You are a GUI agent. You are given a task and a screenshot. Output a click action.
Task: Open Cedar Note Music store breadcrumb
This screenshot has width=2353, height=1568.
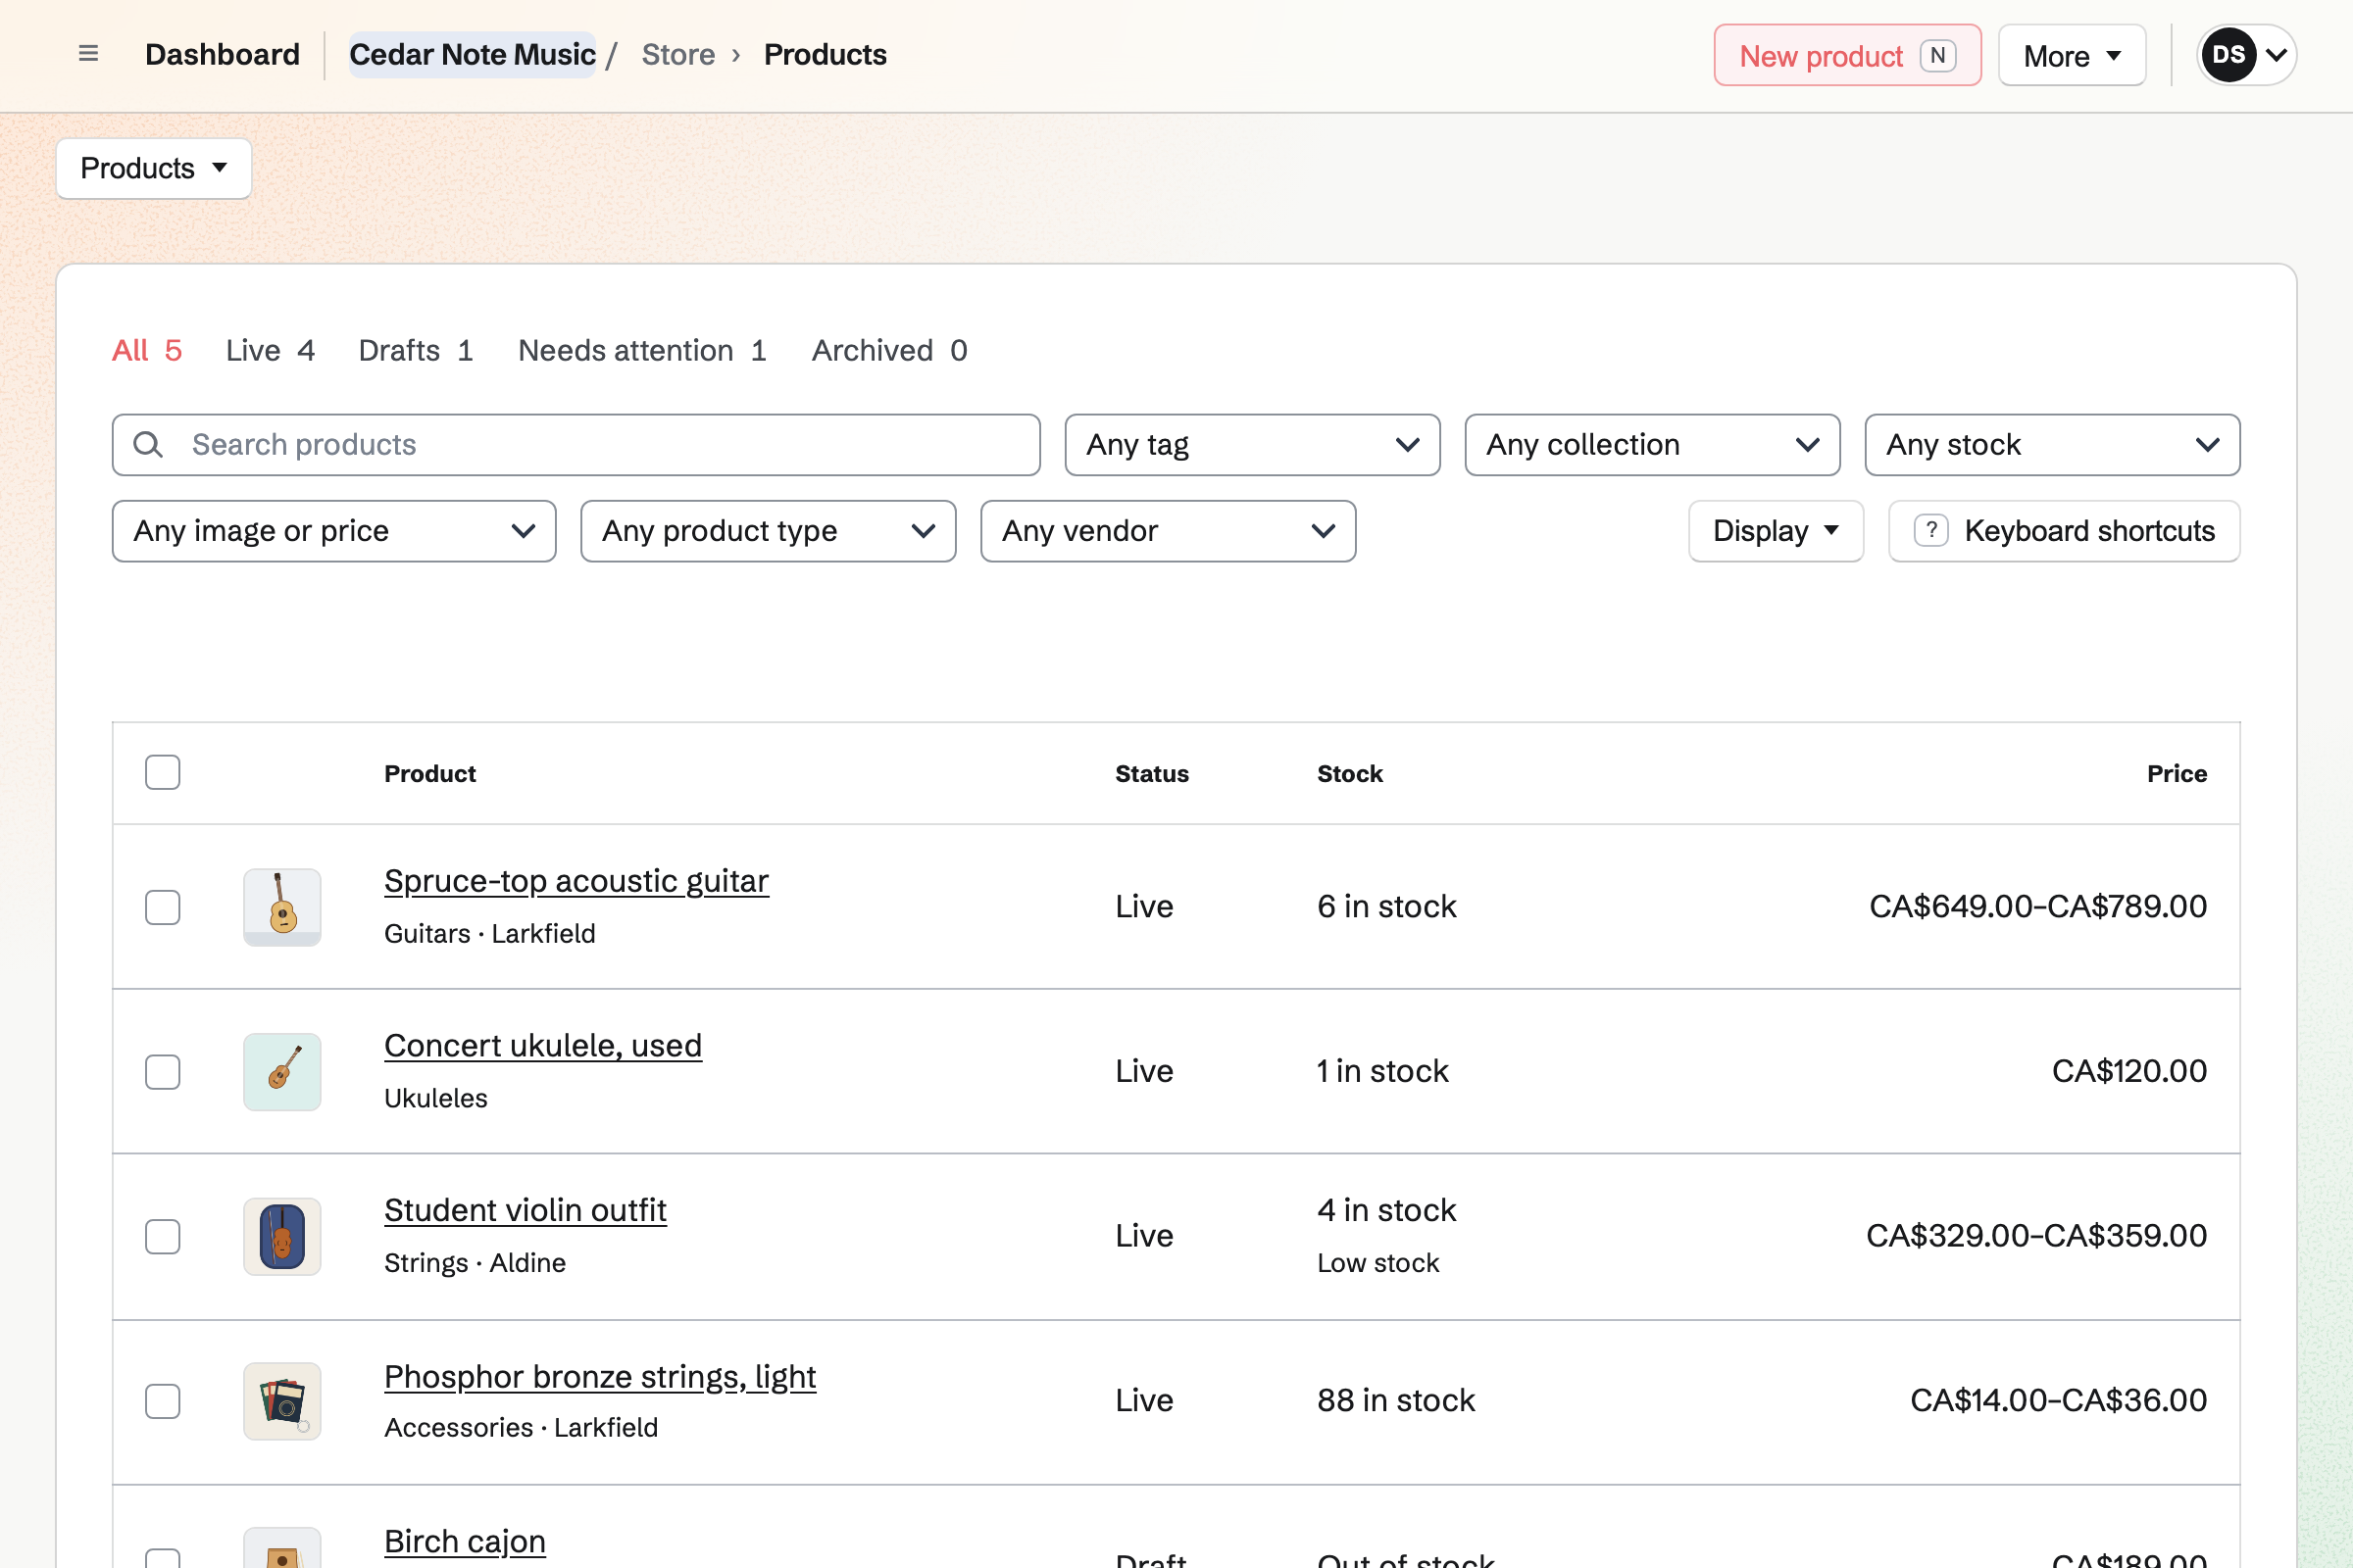473,54
